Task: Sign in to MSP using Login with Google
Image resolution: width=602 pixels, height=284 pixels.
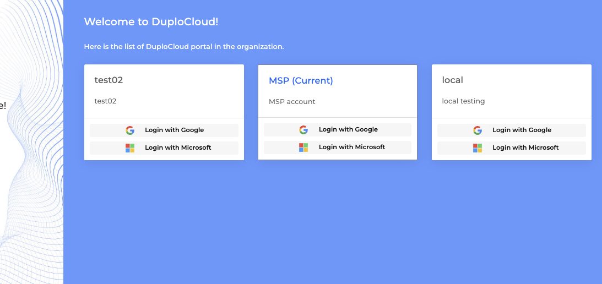Action: pos(338,130)
